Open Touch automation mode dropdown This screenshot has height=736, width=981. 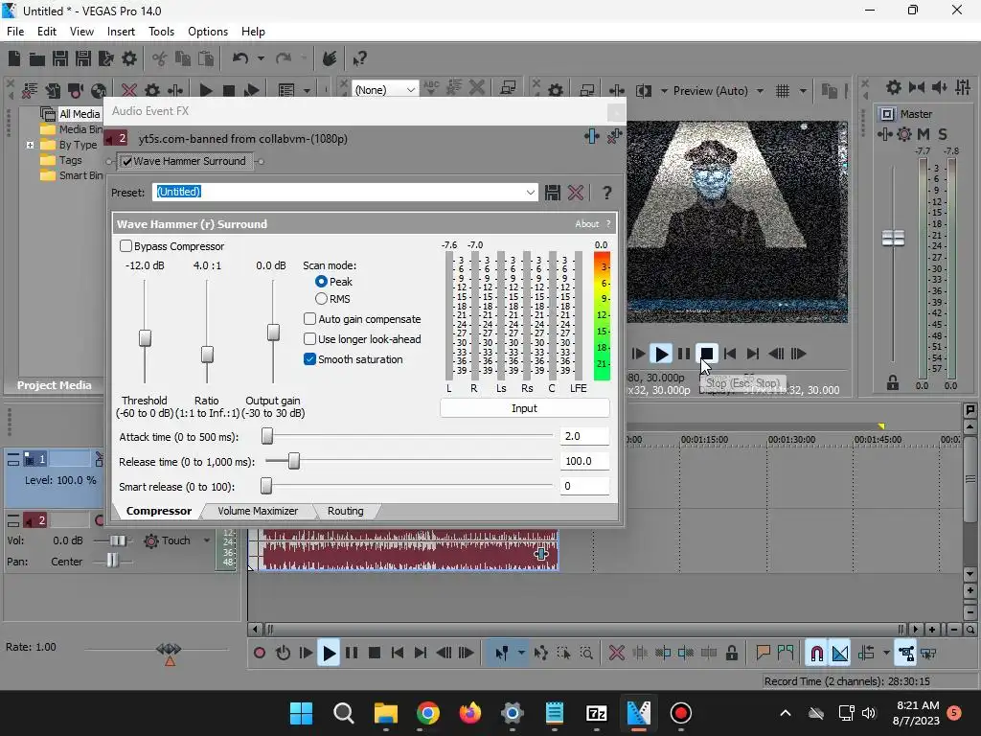[x=207, y=540]
